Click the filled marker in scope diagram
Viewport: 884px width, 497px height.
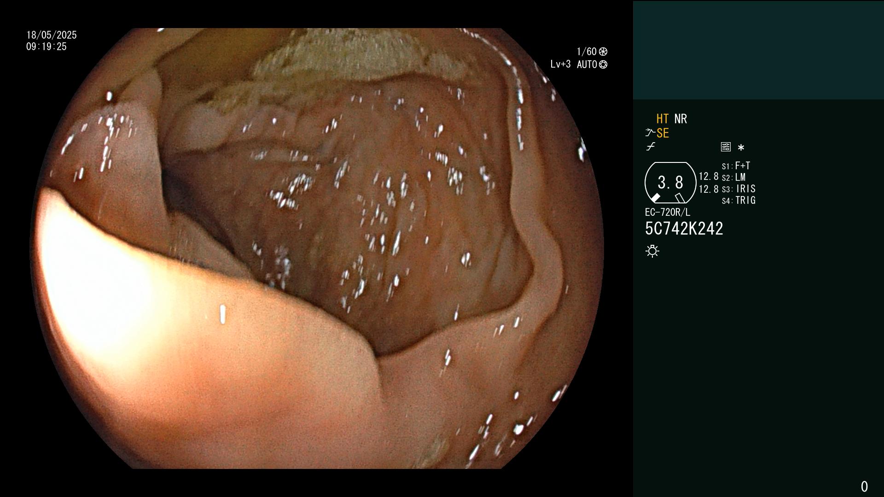[655, 198]
